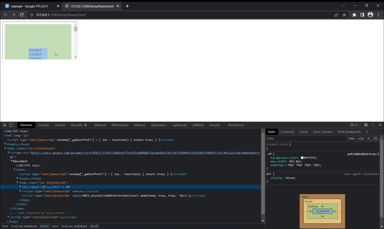Image resolution: width=384 pixels, height=229 pixels.
Task: Activate inspect element picker tool
Action: tap(4, 125)
